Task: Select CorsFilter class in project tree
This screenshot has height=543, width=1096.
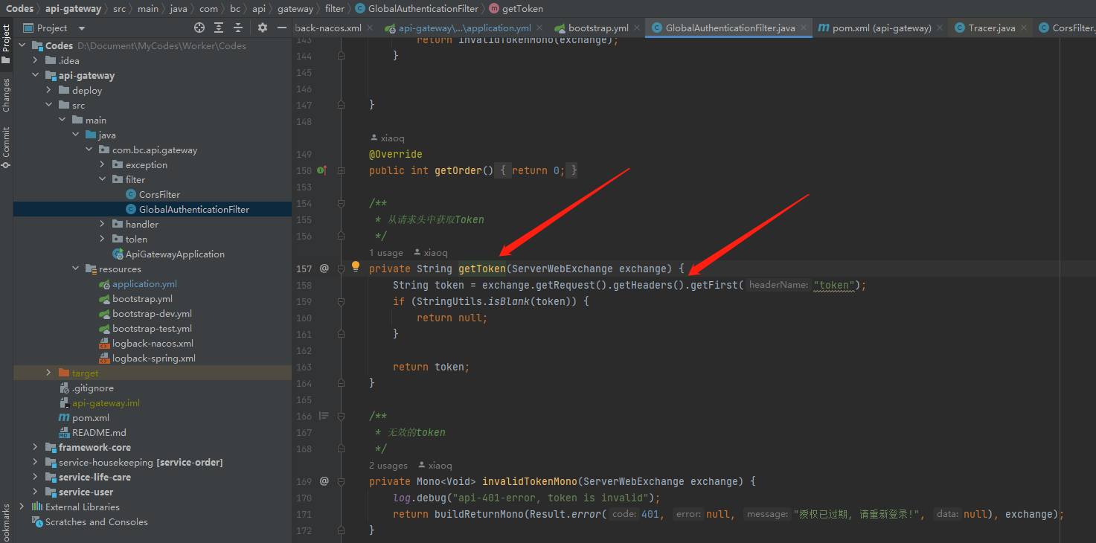Action: click(x=153, y=194)
